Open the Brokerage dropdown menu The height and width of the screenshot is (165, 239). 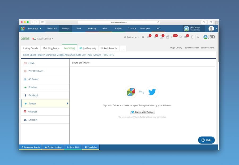(x=35, y=28)
